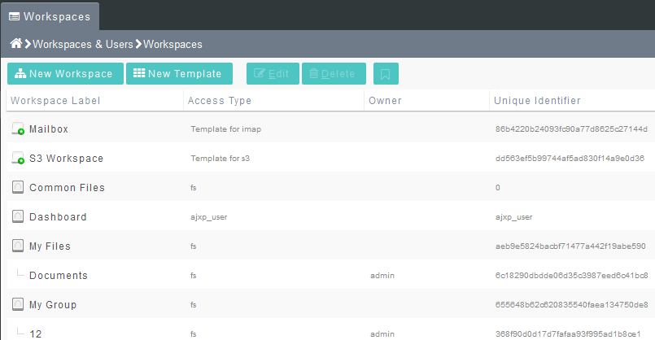Screen dimensions: 655x340
Task: Click the Mailbox template drive icon
Action: [18, 129]
